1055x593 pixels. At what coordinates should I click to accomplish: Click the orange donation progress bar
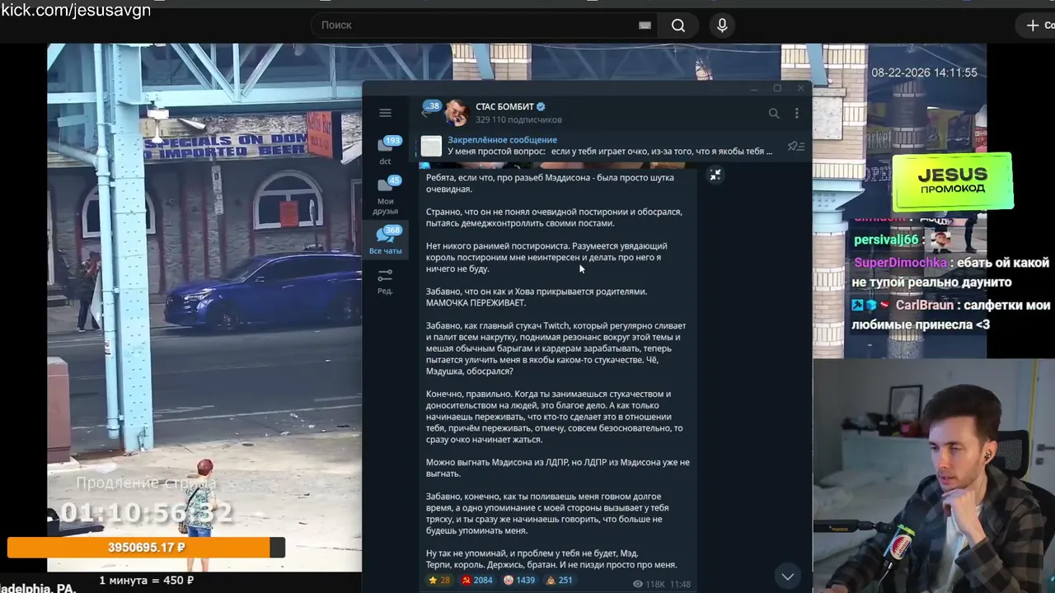146,548
